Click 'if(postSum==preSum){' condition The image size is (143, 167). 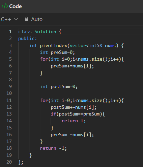tap(78, 114)
